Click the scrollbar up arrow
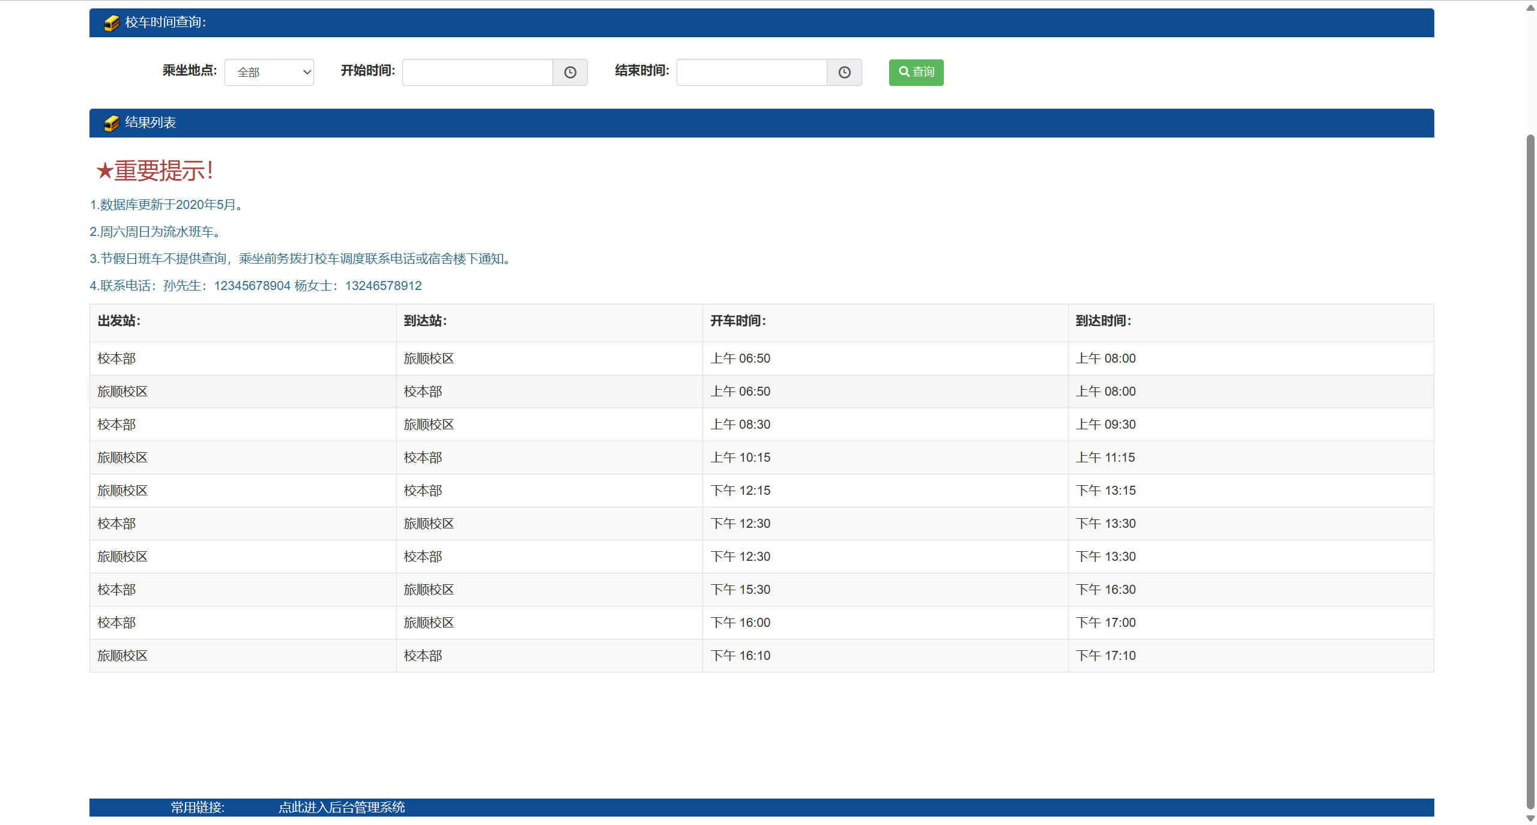The image size is (1537, 825). [1530, 8]
